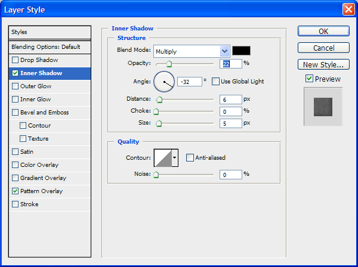Click the style preview thumbnail

coord(323,106)
